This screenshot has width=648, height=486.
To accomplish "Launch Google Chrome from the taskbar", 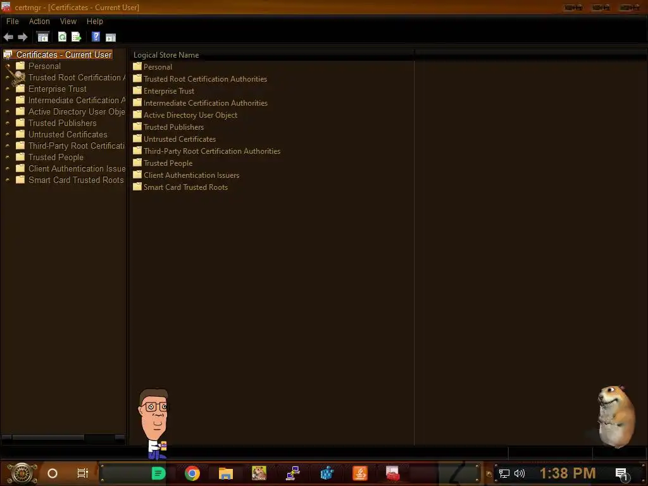I will (192, 473).
